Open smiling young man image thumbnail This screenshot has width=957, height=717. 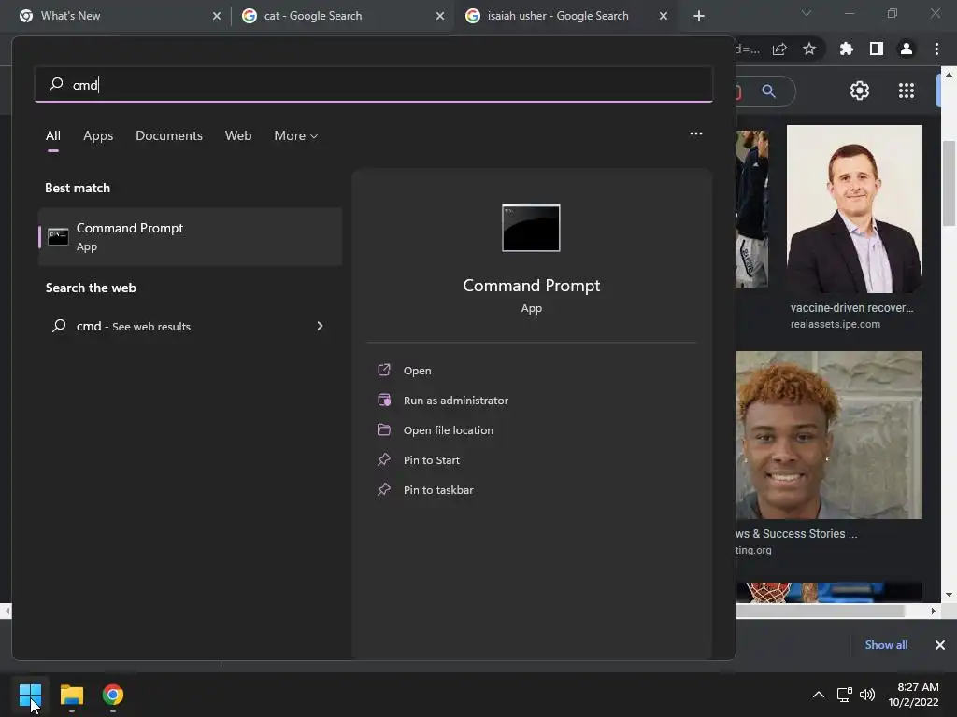click(x=830, y=435)
